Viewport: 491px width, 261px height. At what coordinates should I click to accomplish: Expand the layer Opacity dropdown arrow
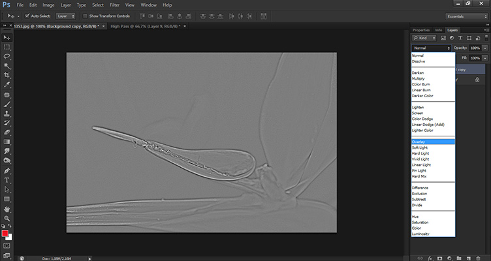[485, 48]
